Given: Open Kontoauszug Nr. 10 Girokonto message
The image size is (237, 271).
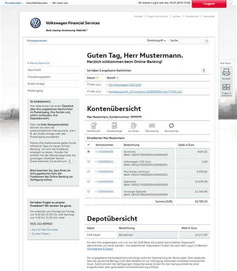Looking at the screenshot, I should (x=145, y=91).
